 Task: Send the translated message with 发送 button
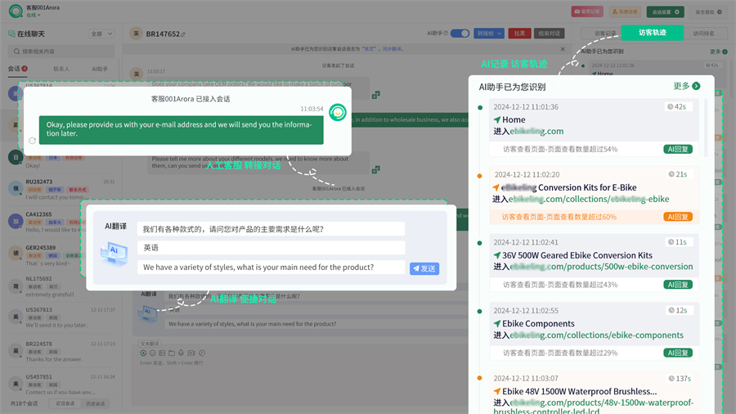click(x=424, y=268)
